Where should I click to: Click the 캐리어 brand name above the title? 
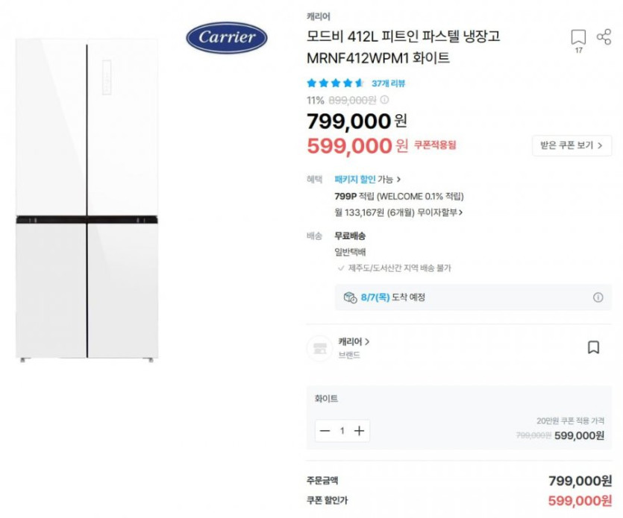click(x=318, y=16)
